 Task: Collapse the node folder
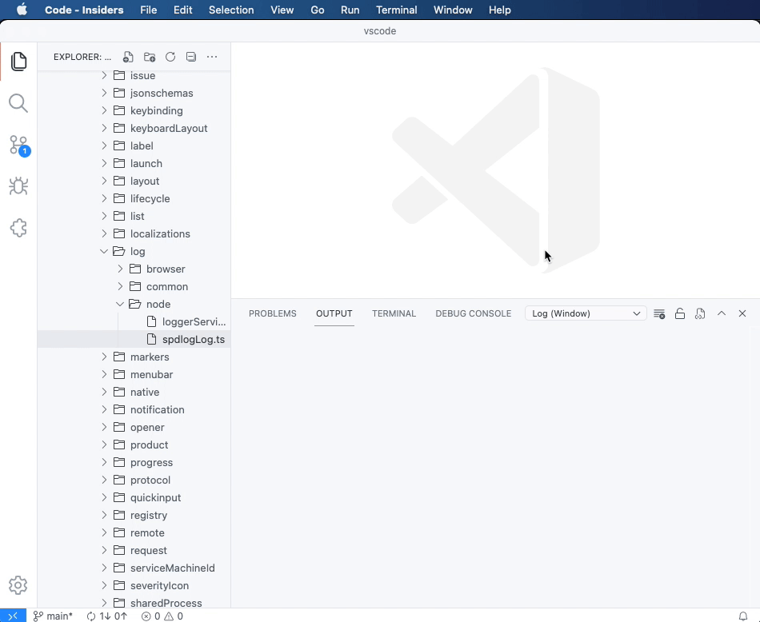coord(120,305)
